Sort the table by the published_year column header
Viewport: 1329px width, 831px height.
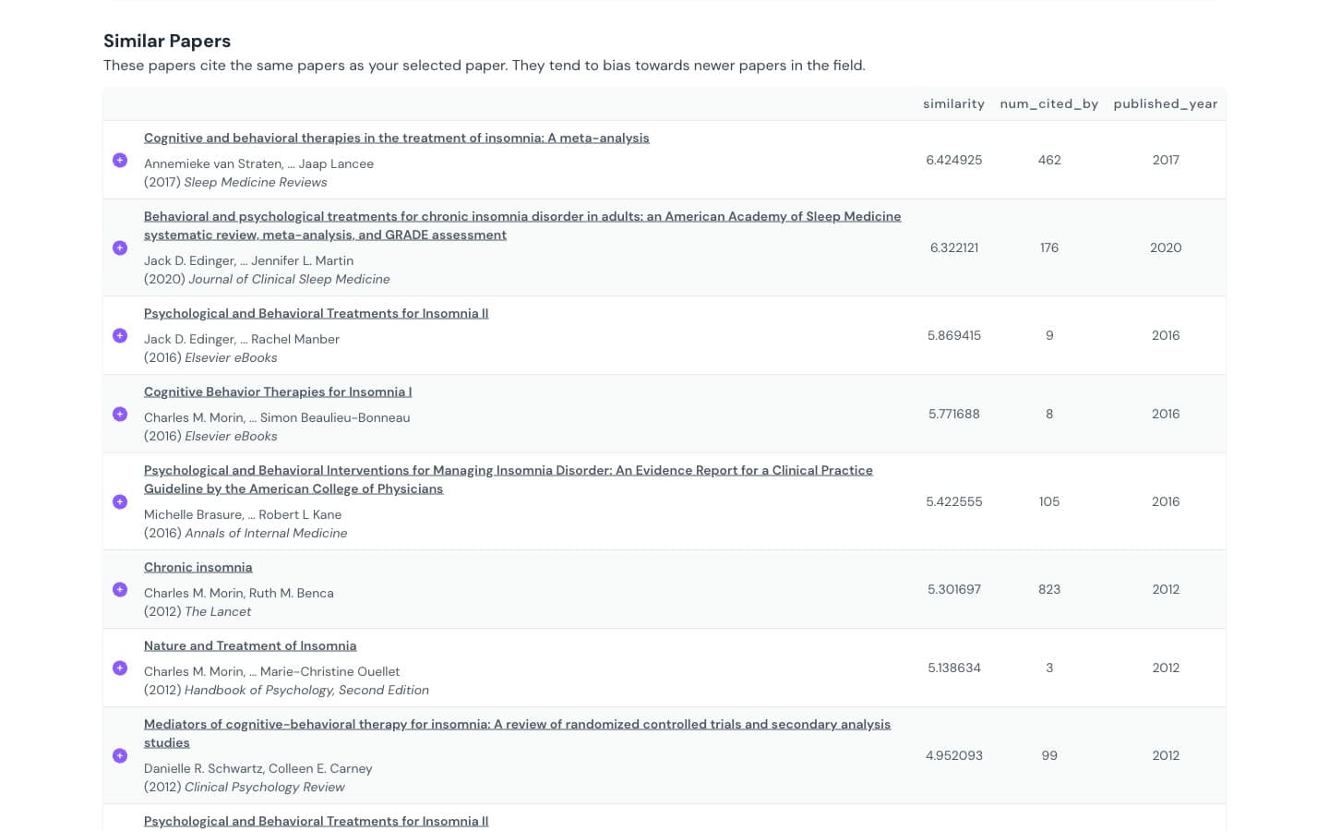pos(1166,103)
